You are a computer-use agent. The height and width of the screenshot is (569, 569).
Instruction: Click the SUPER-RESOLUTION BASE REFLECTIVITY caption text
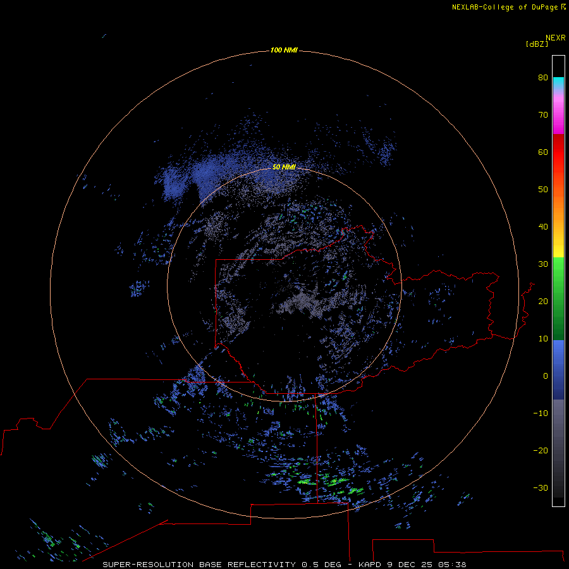(199, 565)
